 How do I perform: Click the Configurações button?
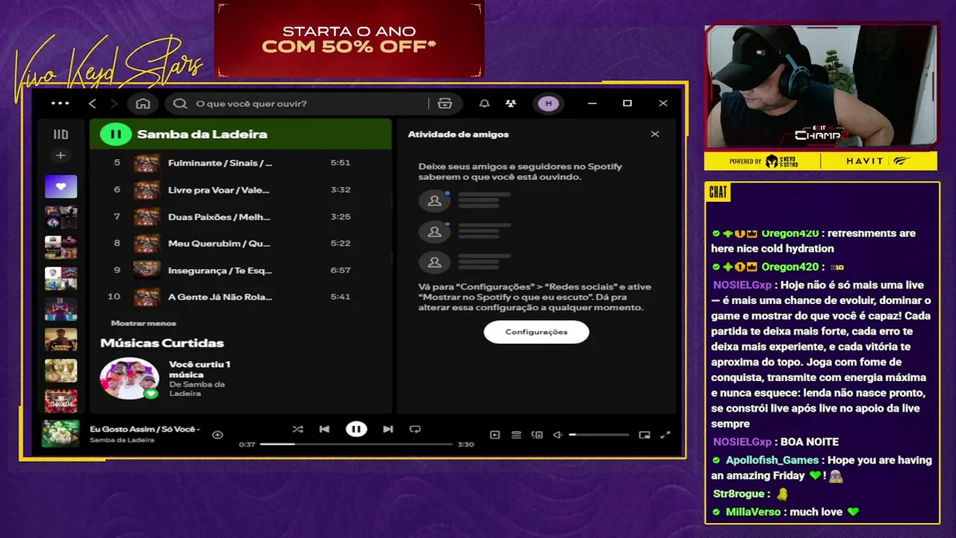(536, 332)
